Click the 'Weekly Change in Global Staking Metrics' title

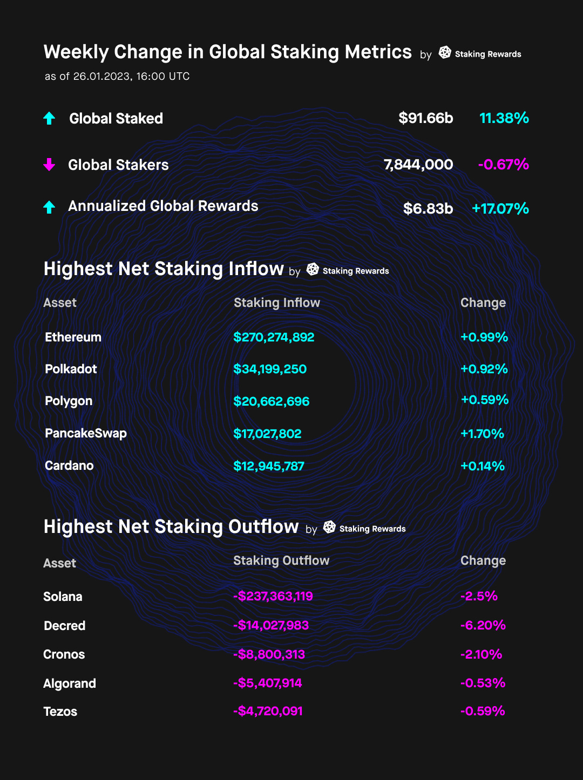228,52
